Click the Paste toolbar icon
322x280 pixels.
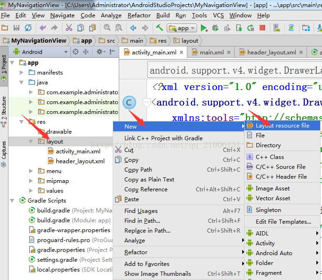point(92,28)
